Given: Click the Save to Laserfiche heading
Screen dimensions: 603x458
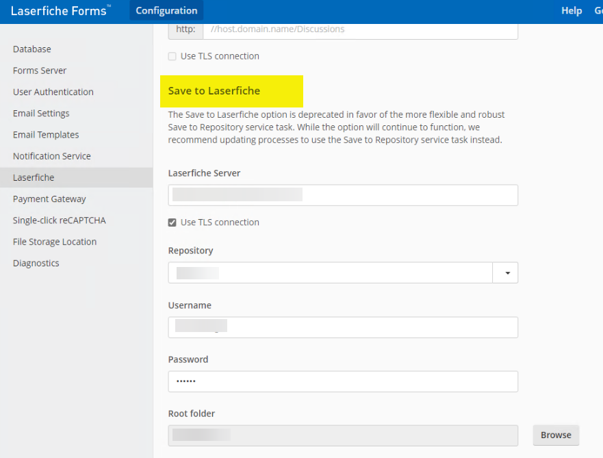Looking at the screenshot, I should point(214,91).
